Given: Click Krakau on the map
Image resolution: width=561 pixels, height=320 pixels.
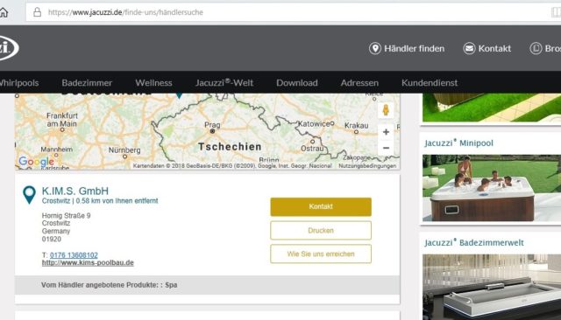Looking at the screenshot, I should tap(357, 126).
